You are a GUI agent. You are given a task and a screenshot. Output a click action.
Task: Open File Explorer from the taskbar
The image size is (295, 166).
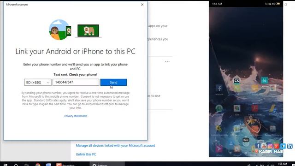coord(48,165)
